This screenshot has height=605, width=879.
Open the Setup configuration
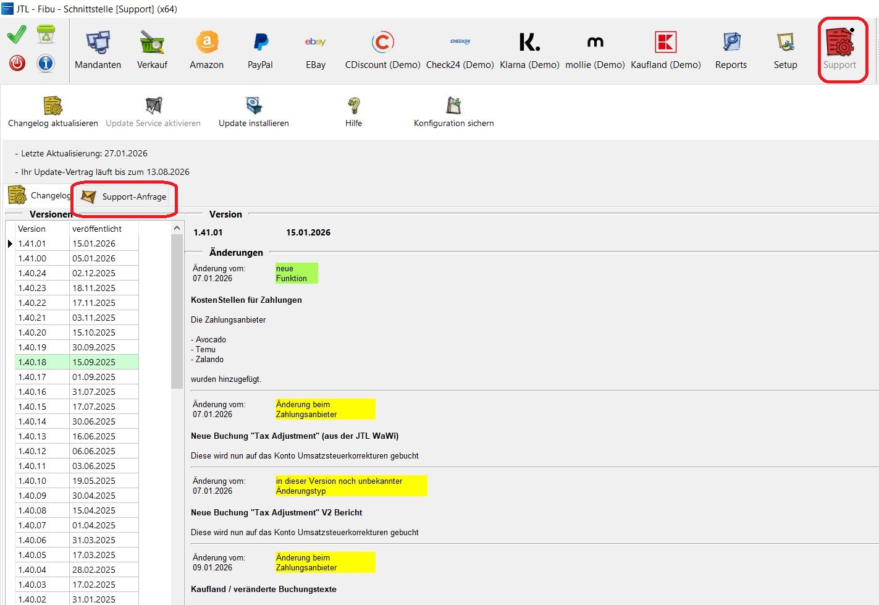pyautogui.click(x=785, y=43)
